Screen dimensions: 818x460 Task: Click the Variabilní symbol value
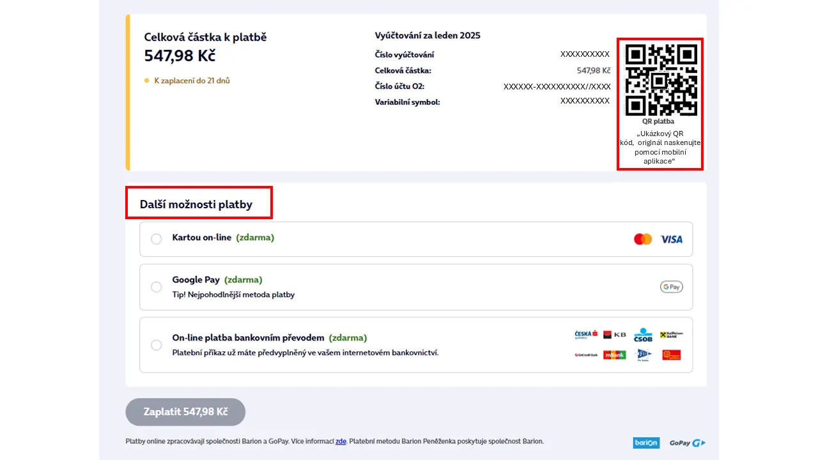585,101
